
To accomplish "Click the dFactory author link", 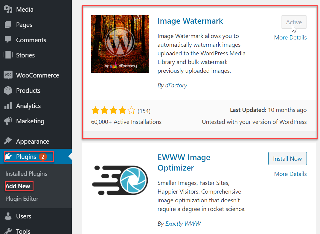I will (176, 85).
